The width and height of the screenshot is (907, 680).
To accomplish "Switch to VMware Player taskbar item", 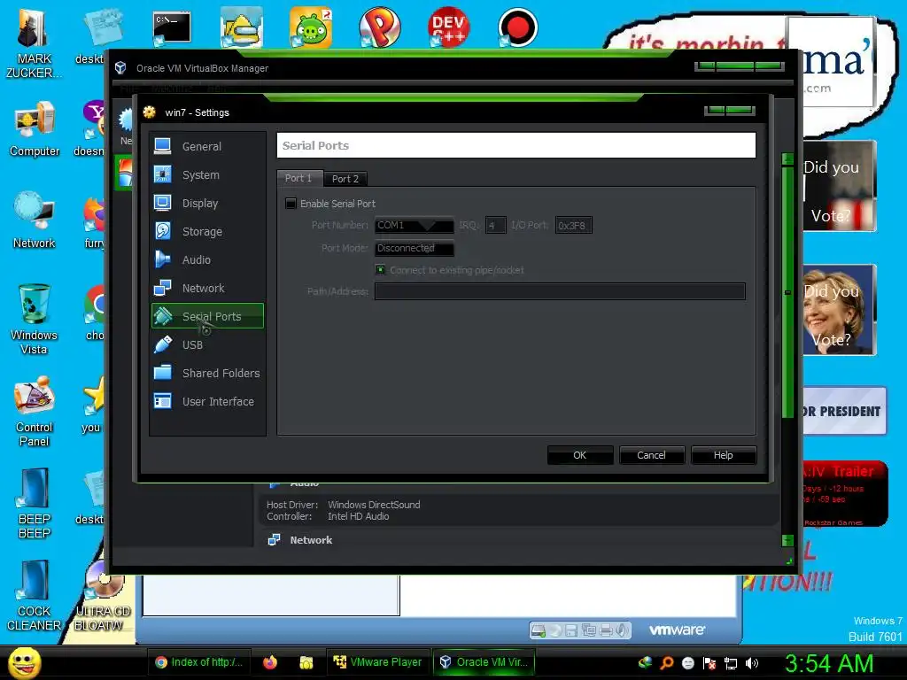I will click(x=379, y=662).
